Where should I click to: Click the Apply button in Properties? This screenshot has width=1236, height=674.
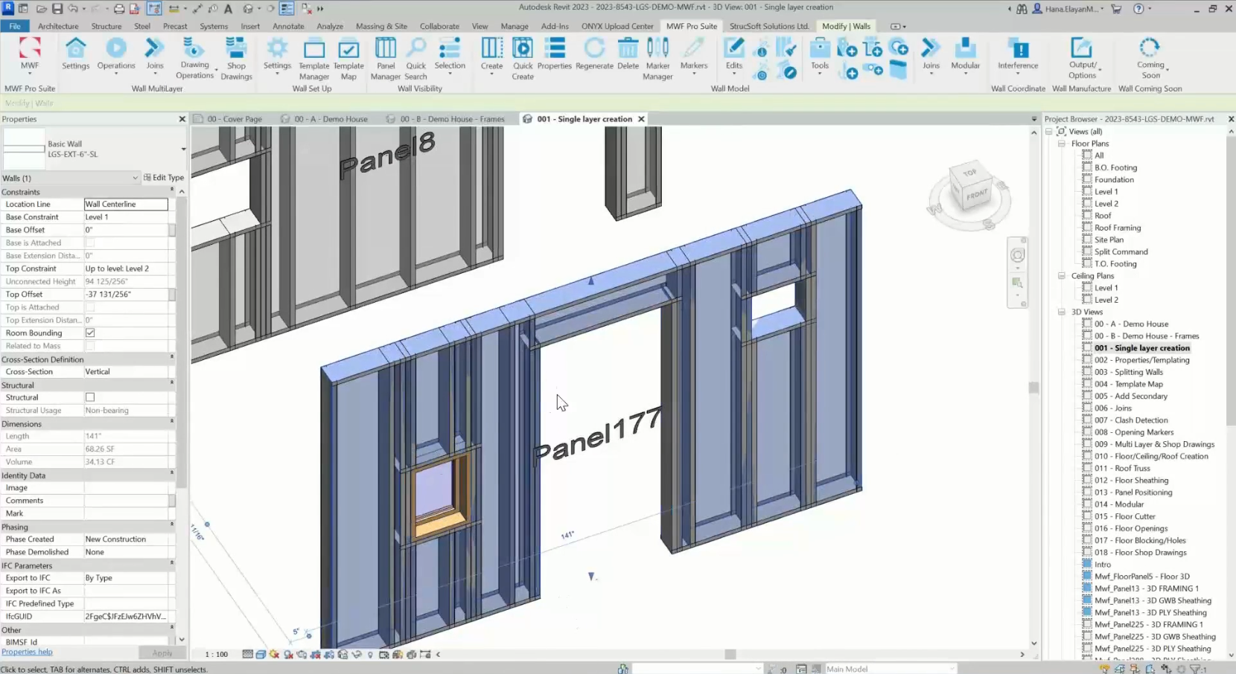coord(162,652)
